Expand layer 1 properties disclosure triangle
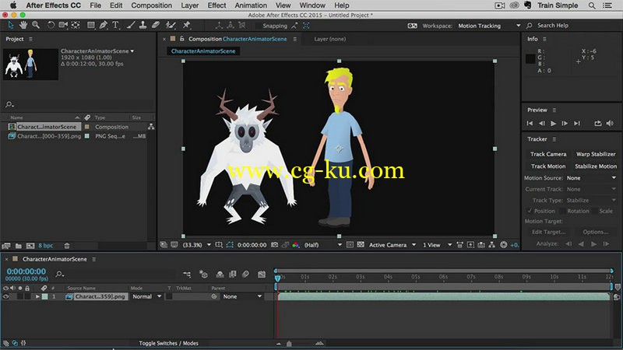Viewport: 623px width, 350px height. point(37,296)
